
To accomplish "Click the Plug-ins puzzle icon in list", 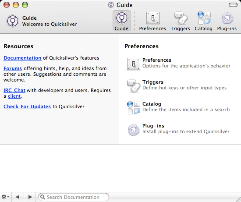I will (134, 130).
